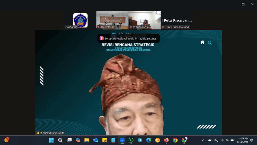Launch Copilot from the taskbar
Image resolution: width=257 pixels, height=145 pixels.
[78, 140]
